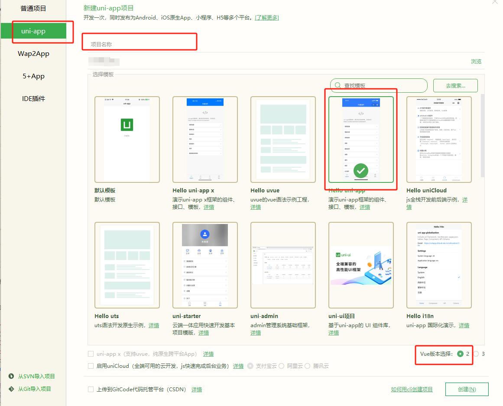Image resolution: width=503 pixels, height=406 pixels.
Task: Select the uni-ui项目 template thumbnail
Action: pos(361,265)
